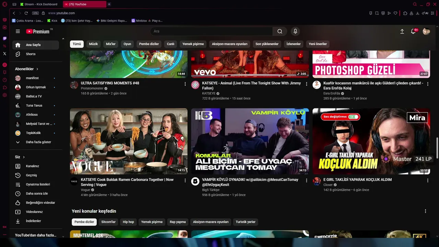Open options for KATSEYE Buldak Ramen video
The height and width of the screenshot is (247, 439).
pos(185,180)
